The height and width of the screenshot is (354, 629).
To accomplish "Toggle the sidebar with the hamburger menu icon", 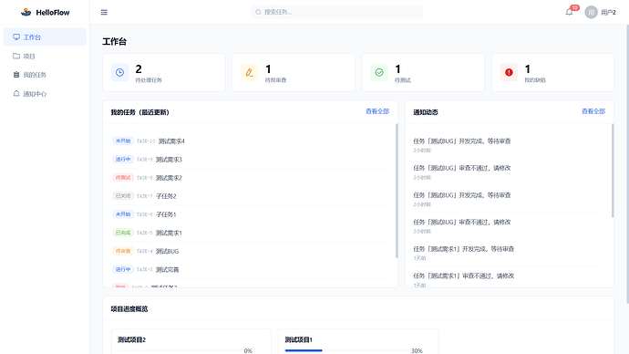I will pos(104,13).
